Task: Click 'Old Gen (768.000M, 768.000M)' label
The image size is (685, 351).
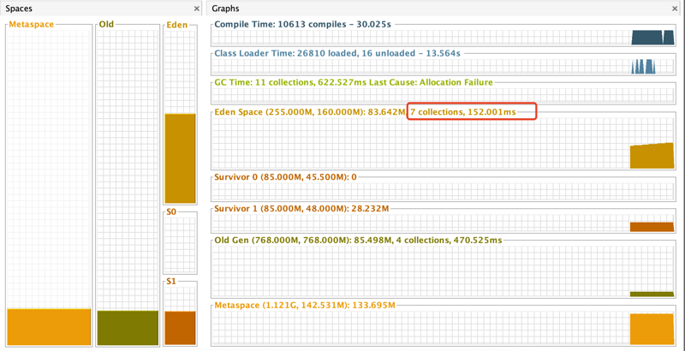Action: (x=283, y=240)
